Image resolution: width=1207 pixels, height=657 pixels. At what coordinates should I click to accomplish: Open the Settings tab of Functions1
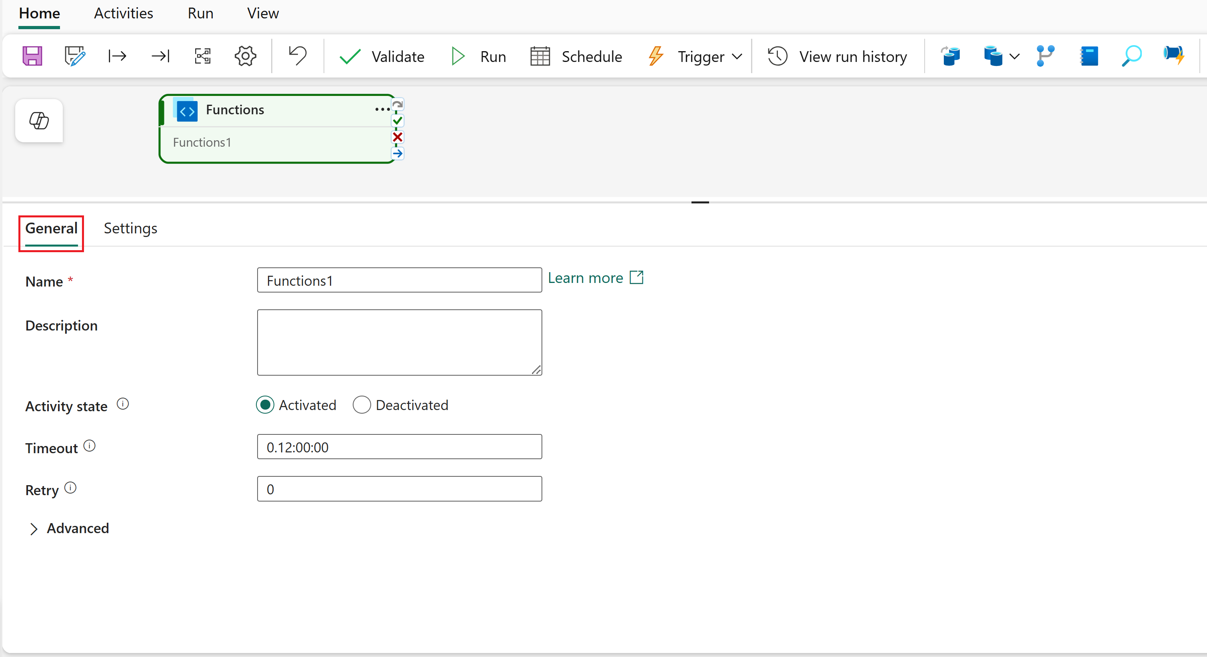(x=130, y=228)
